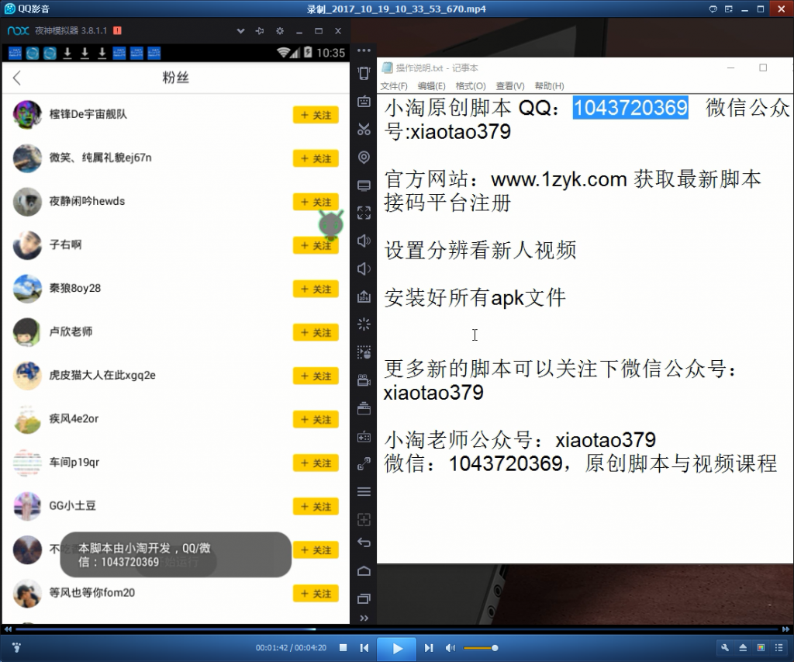The image size is (794, 662).
Task: Open 文件(F) menu in Notepad
Action: (x=393, y=85)
